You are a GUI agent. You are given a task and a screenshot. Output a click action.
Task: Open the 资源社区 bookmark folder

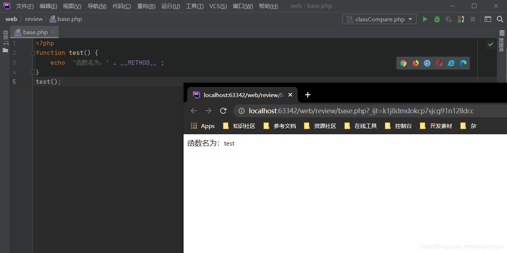coord(320,126)
